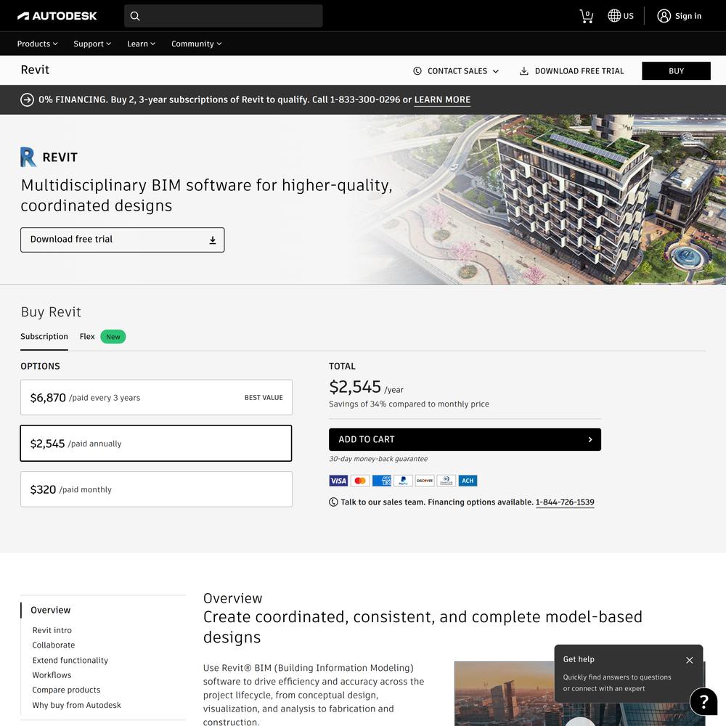Click the Discover payment icon
Image resolution: width=726 pixels, height=726 pixels.
click(425, 481)
